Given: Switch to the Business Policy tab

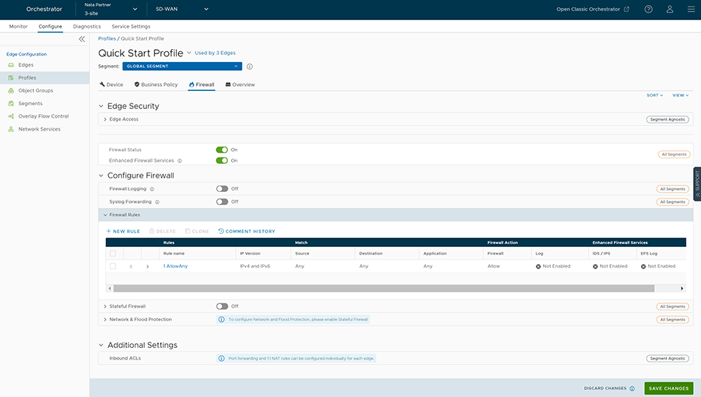Looking at the screenshot, I should [x=156, y=84].
